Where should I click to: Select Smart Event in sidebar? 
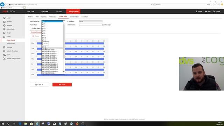click(x=11, y=44)
